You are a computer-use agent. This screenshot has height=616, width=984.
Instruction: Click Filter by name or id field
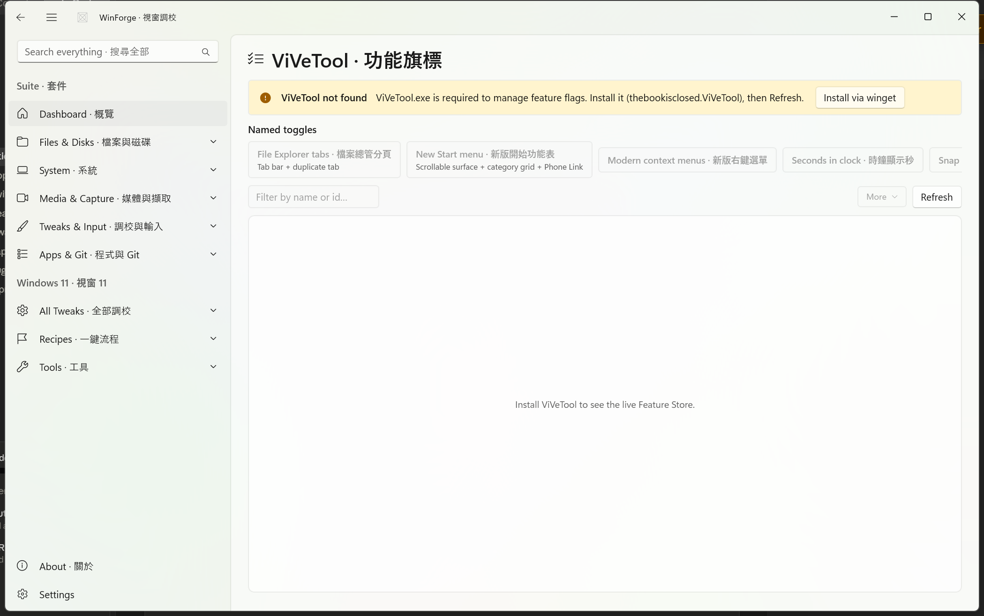click(x=313, y=197)
